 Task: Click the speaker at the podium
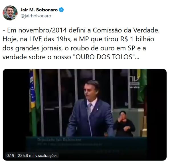pos(90,108)
